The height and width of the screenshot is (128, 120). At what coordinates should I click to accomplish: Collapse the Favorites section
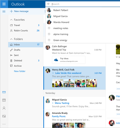click(11, 20)
